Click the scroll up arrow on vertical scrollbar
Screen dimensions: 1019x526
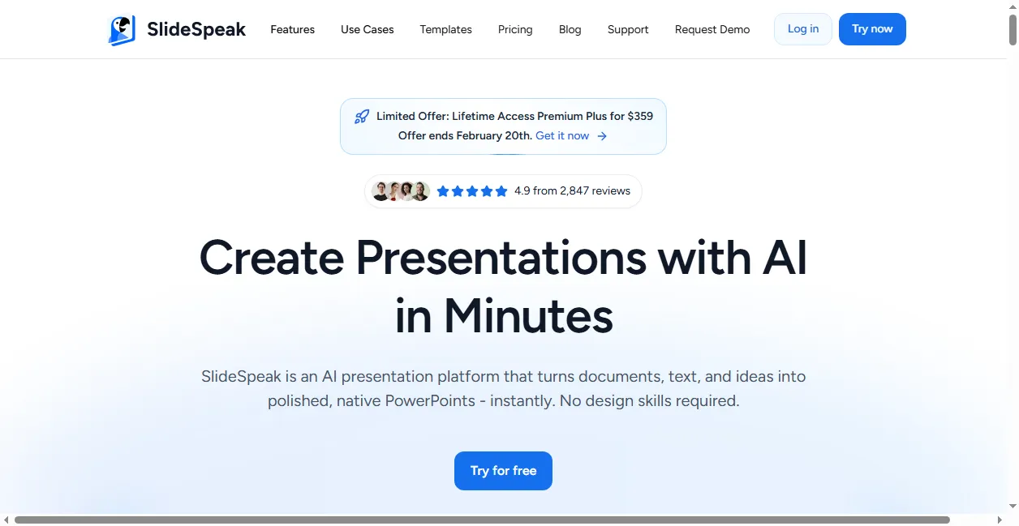coord(1013,6)
